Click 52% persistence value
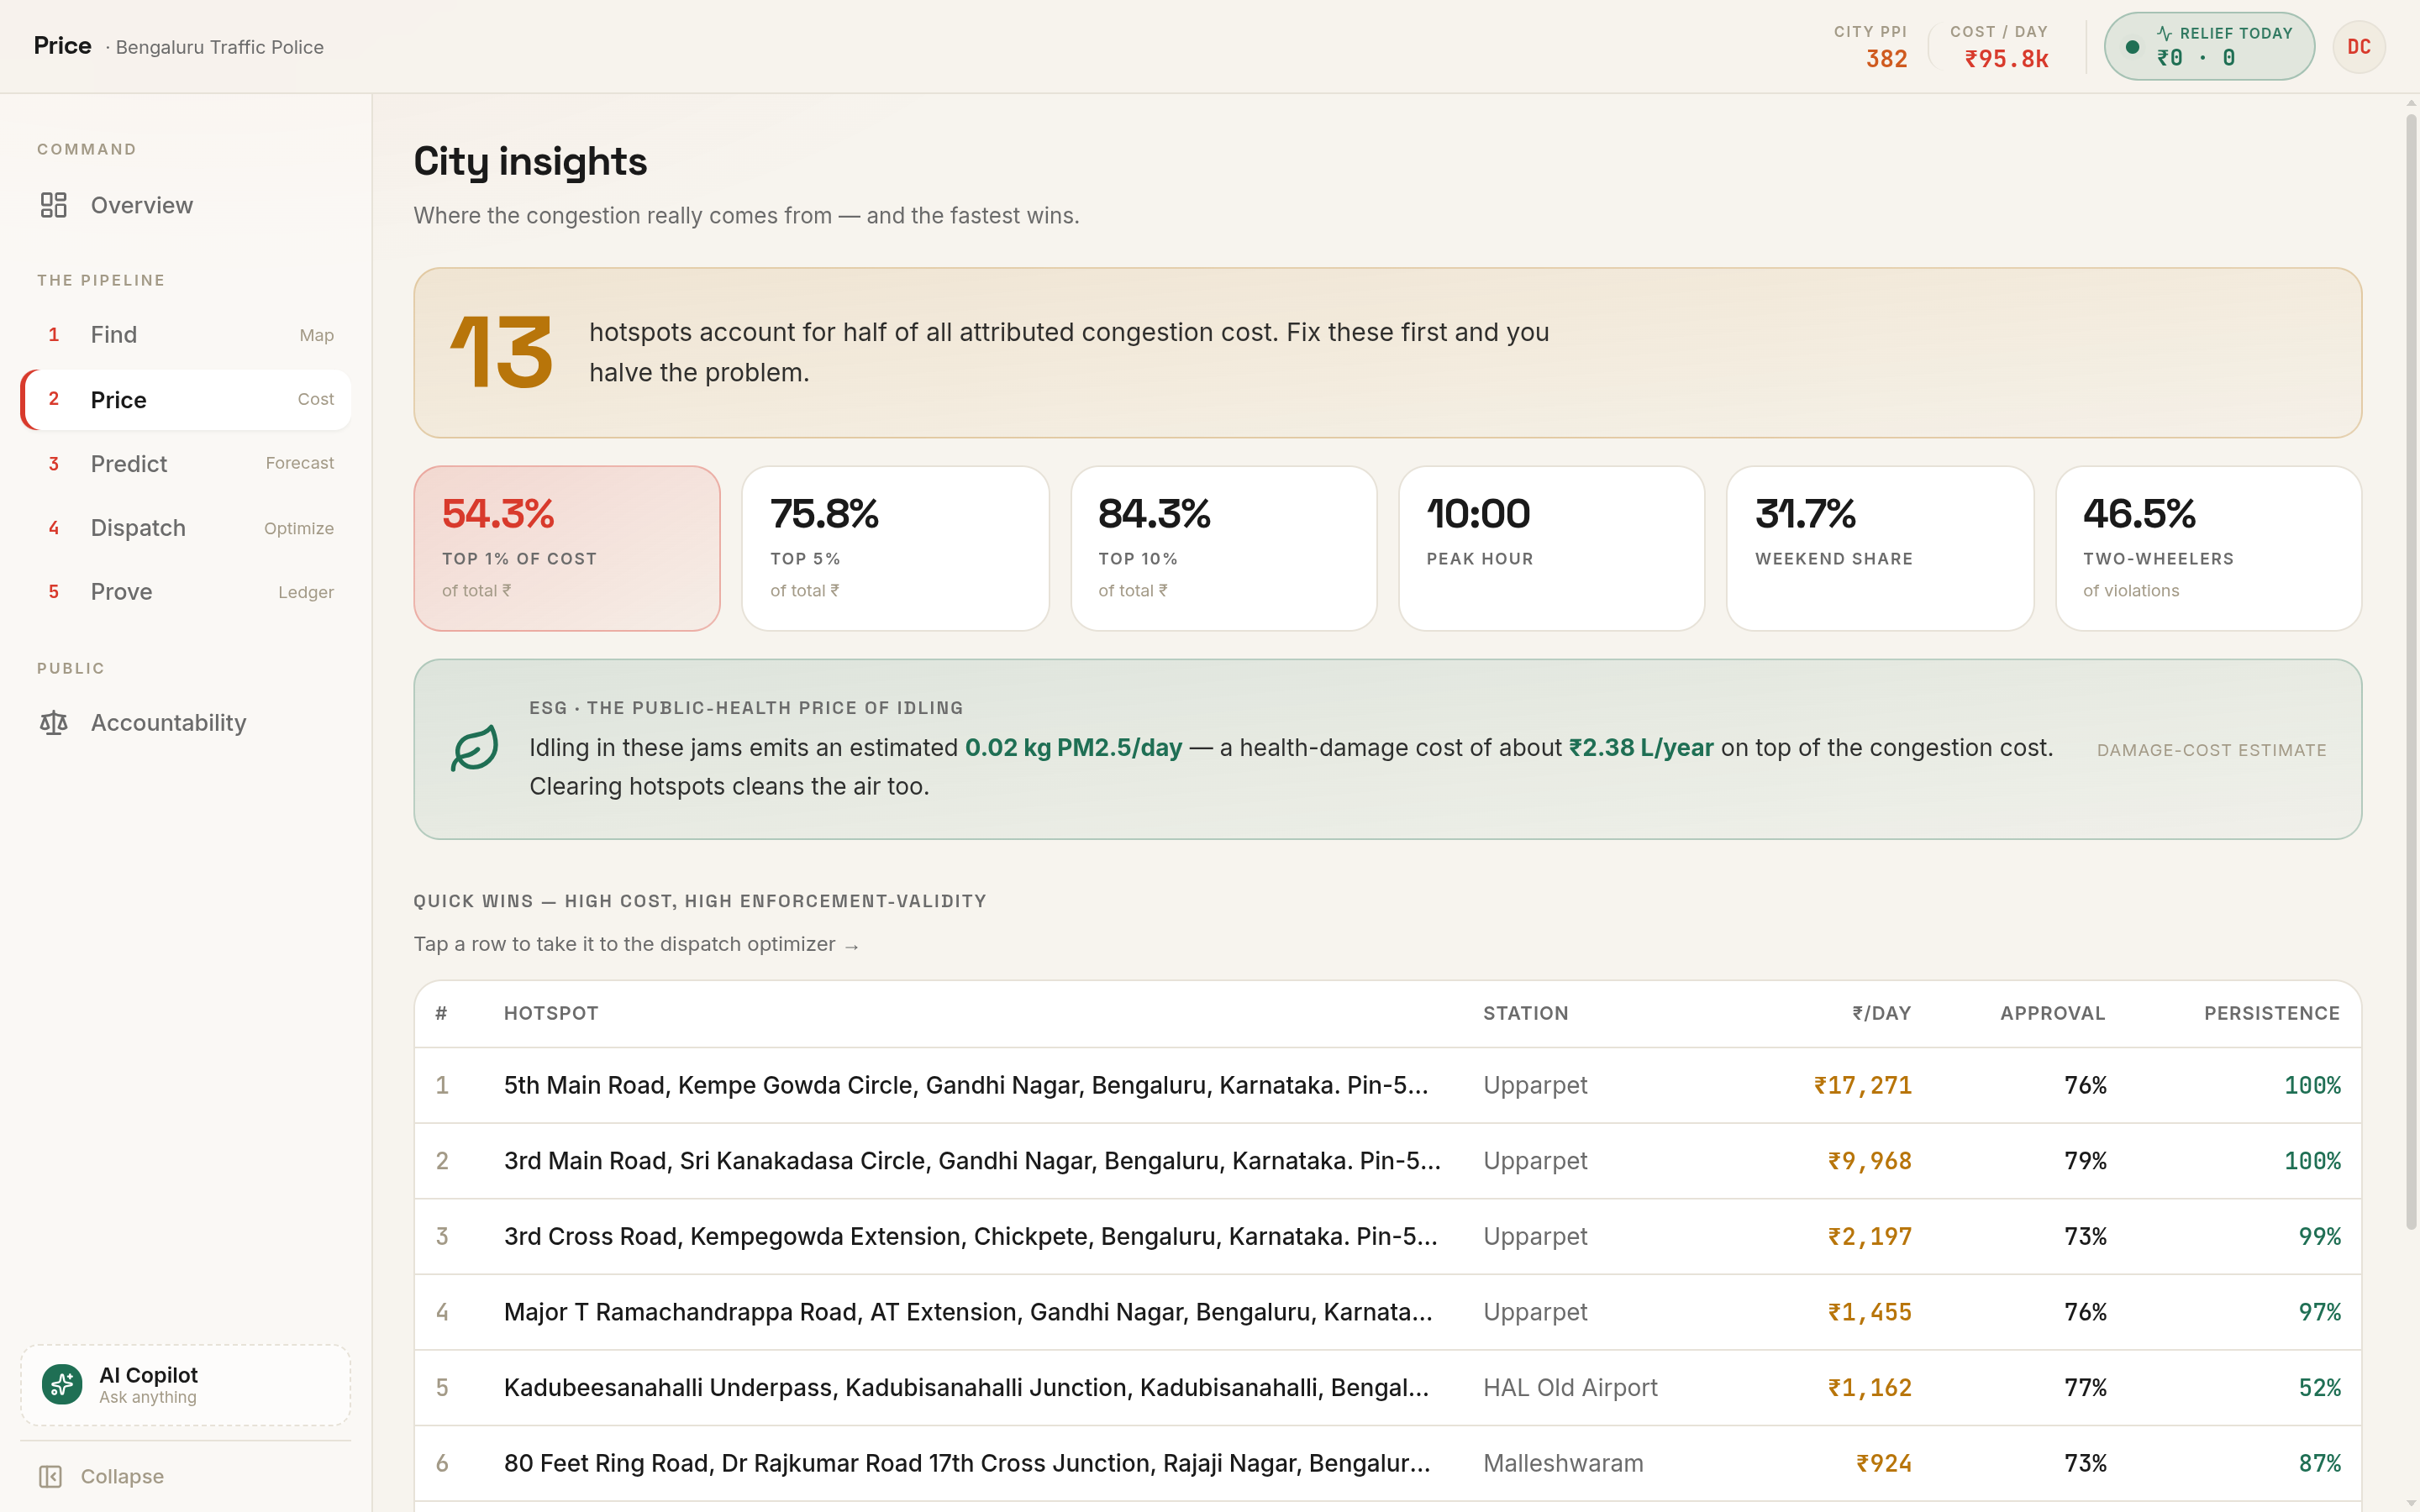2420x1512 pixels. (x=2319, y=1388)
